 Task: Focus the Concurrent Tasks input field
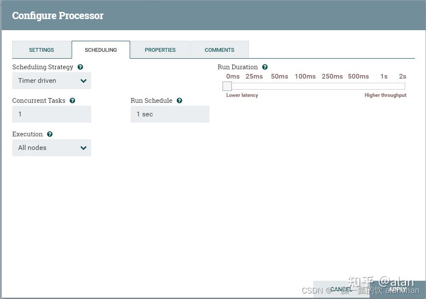52,114
